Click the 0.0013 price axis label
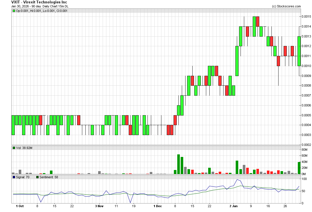The image size is (312, 212). tap(306, 36)
